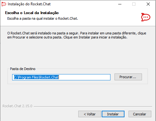Click the horizontal separator line beside version text
The image size is (156, 121).
(93, 106)
